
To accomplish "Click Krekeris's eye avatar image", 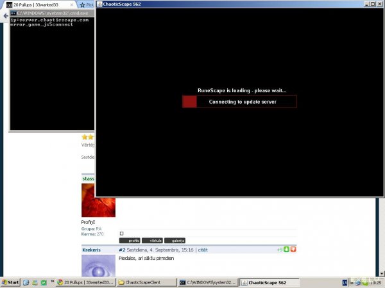I will [98, 266].
